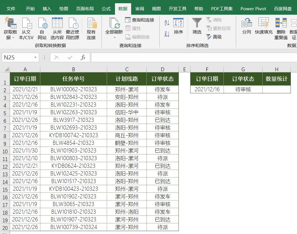Image resolution: width=297 pixels, height=234 pixels.
Task: Open the 审阅 (Review) tab
Action: click(140, 9)
